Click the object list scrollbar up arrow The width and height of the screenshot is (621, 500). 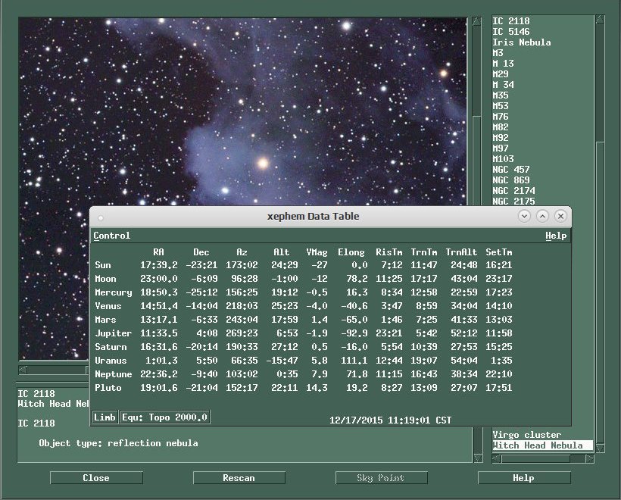tap(600, 19)
